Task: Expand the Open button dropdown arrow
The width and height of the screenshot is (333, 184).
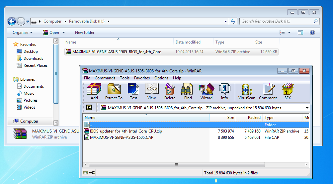Action: point(63,33)
